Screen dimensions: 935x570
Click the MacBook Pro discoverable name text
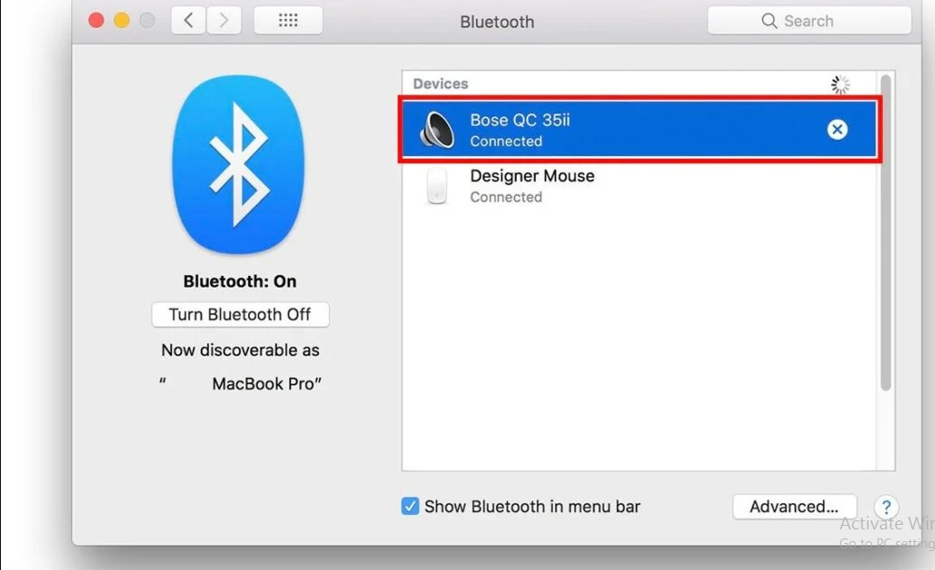267,384
